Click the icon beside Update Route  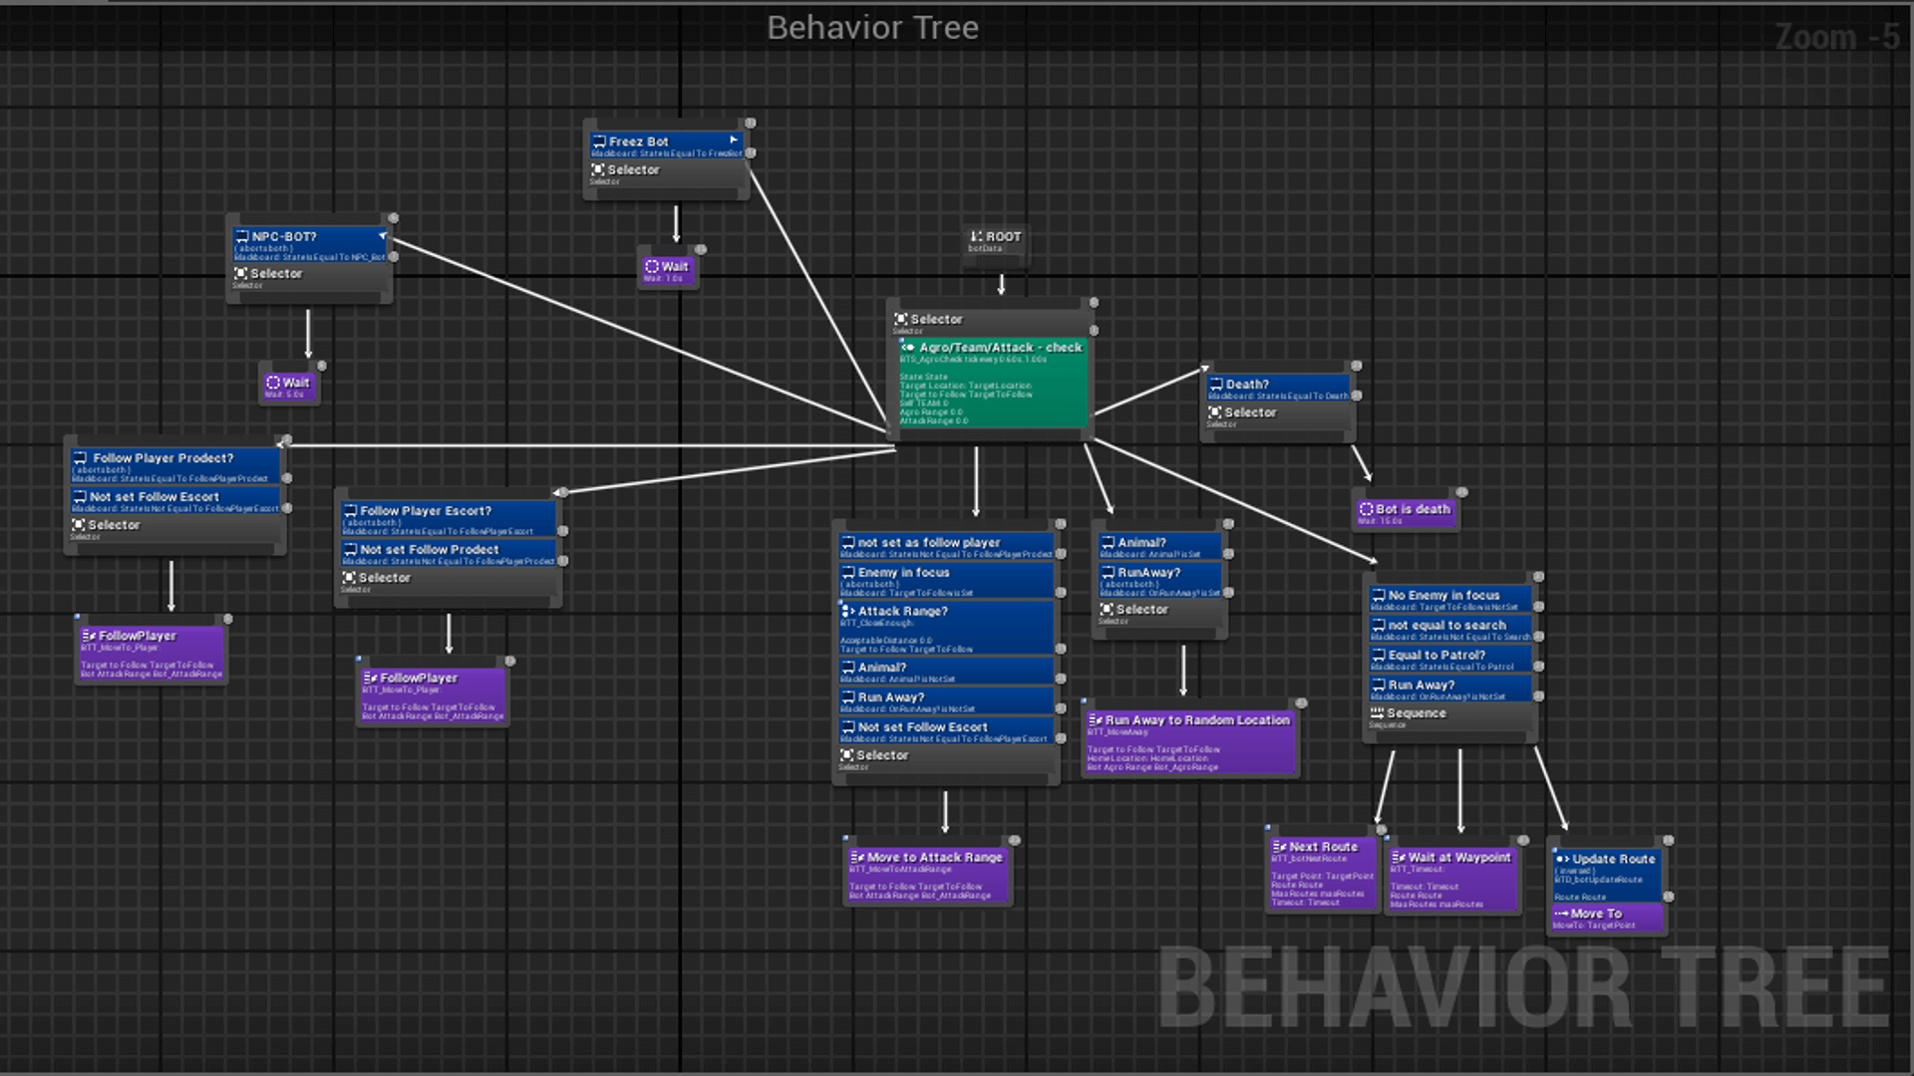tap(1562, 859)
